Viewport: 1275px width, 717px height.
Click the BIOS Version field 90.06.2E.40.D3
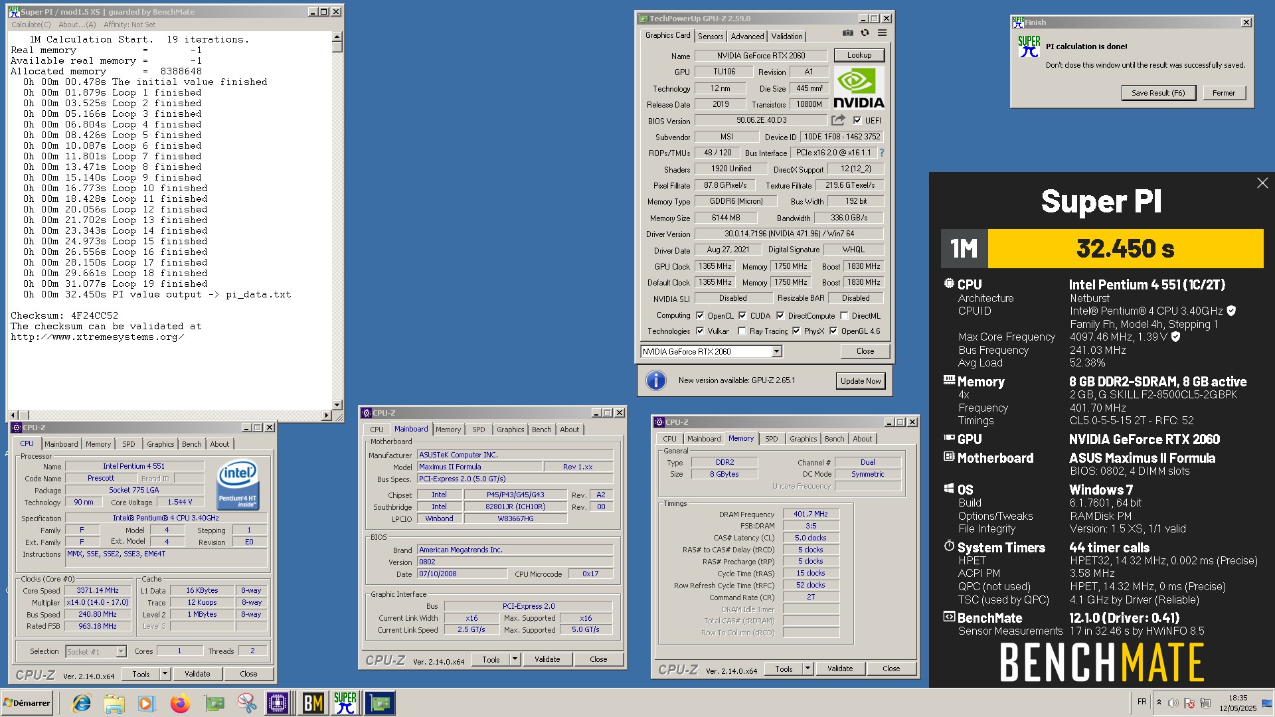[x=761, y=120]
